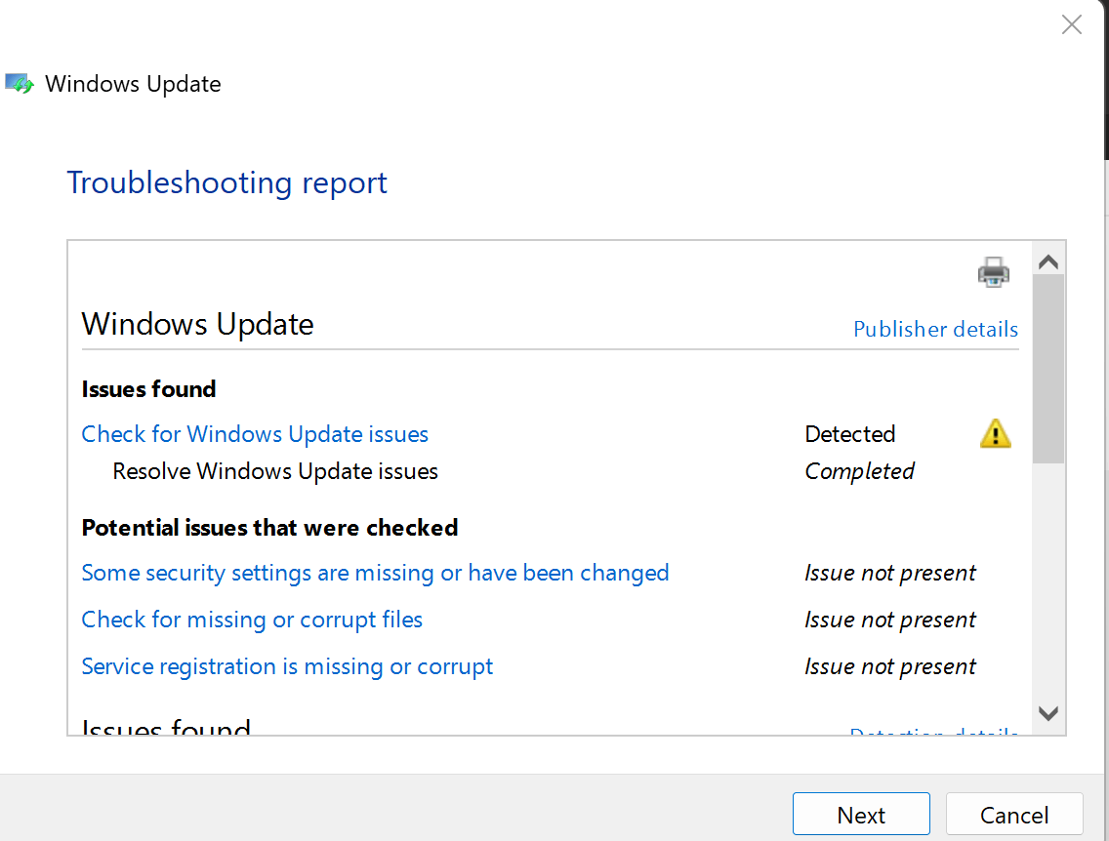Open security settings missing or changed link
The image size is (1109, 841).
coord(375,573)
